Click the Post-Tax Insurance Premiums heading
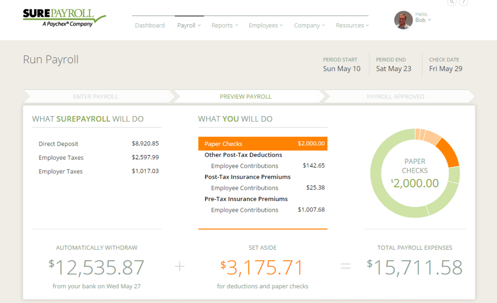Screen dimensions: 497x303 coord(248,177)
